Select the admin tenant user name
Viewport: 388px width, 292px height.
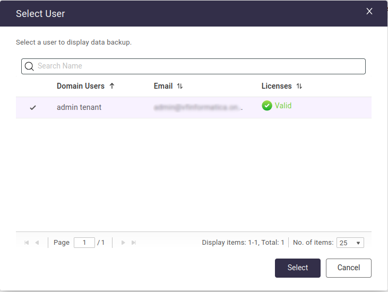79,107
